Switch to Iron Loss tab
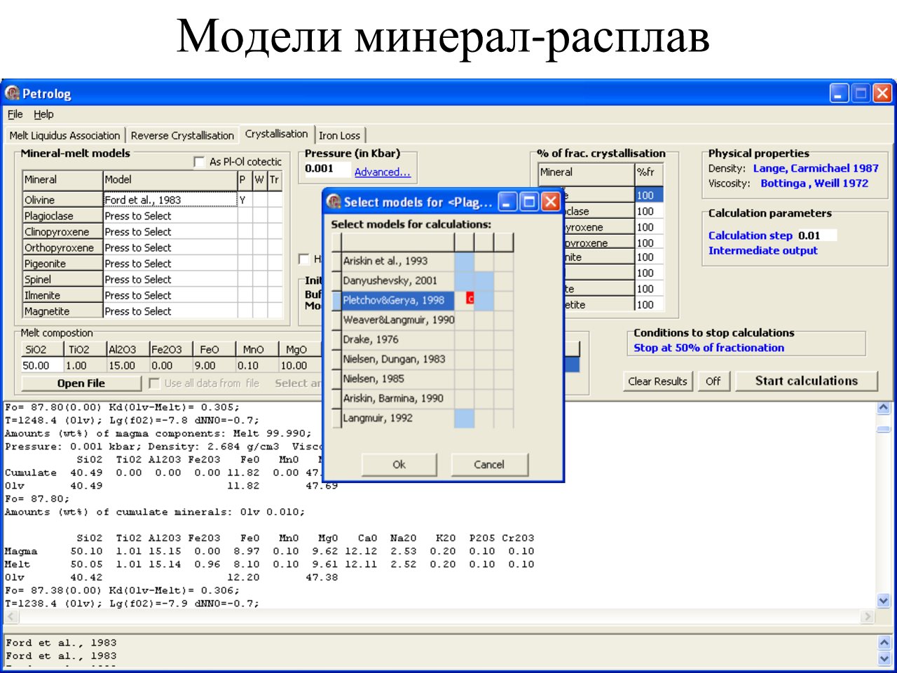Screen dimensions: 897x673 [x=339, y=135]
